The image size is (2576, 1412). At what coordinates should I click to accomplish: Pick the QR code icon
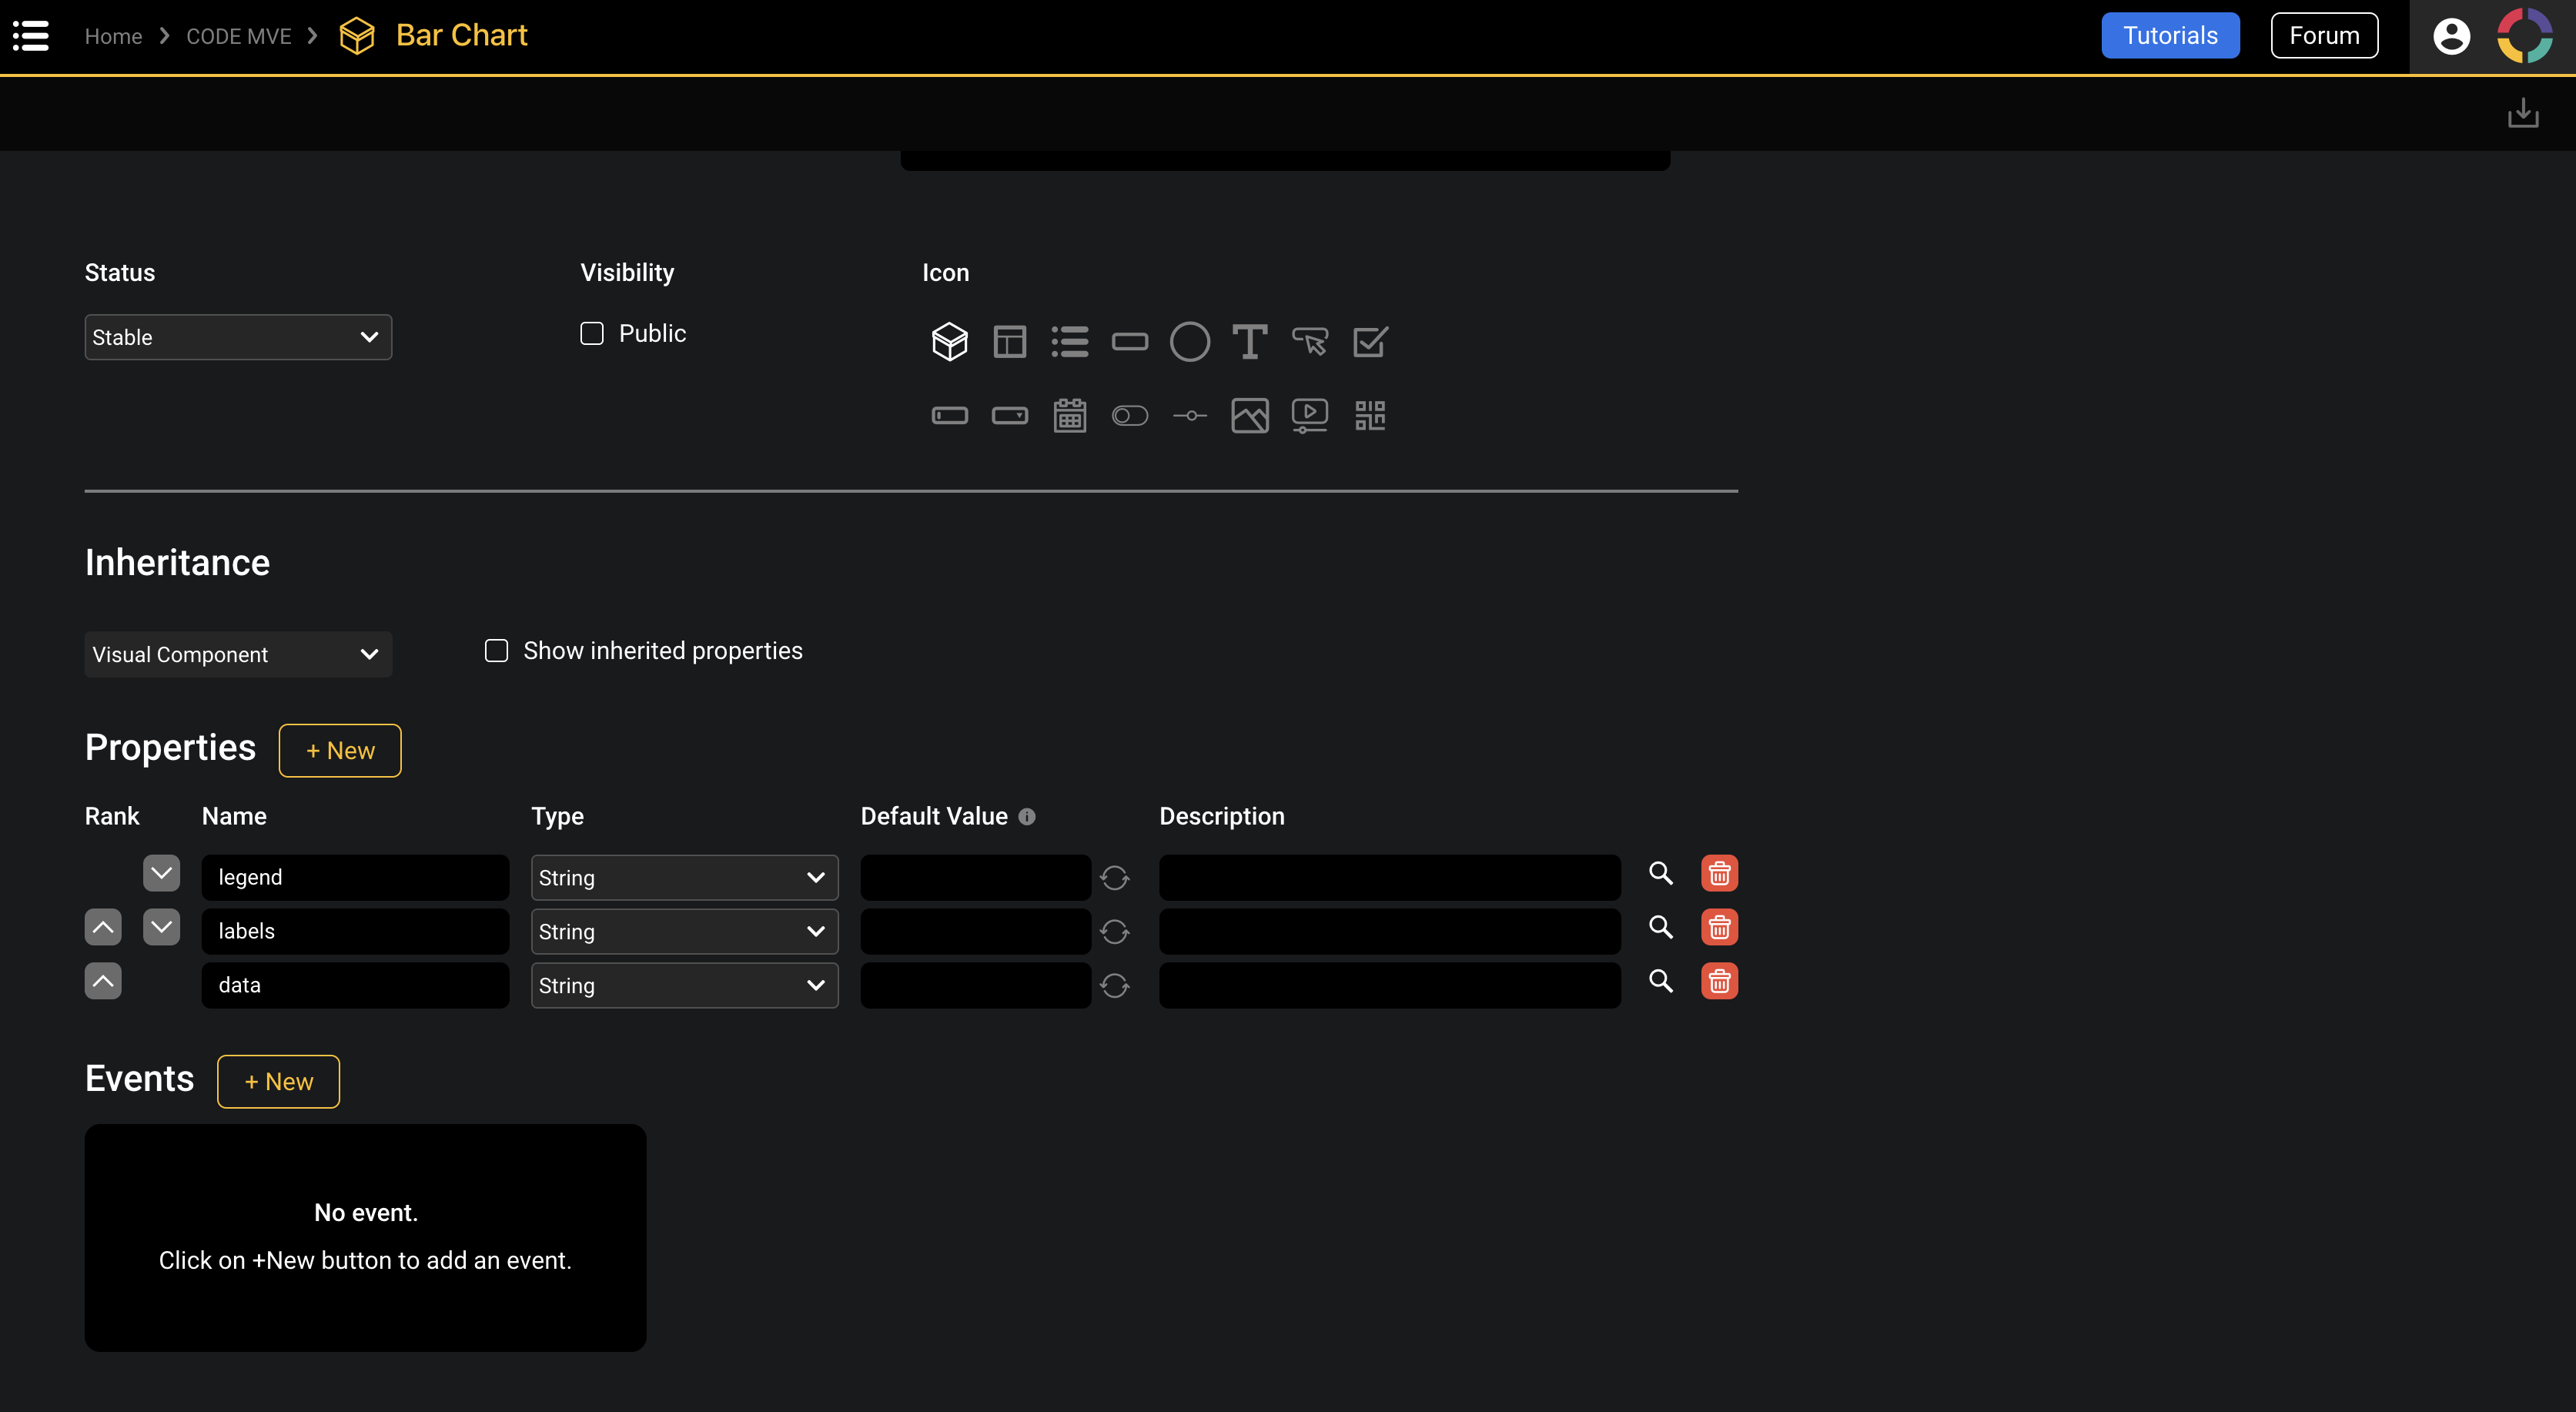pyautogui.click(x=1369, y=415)
